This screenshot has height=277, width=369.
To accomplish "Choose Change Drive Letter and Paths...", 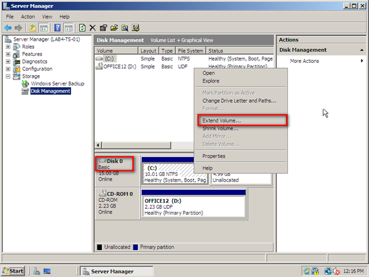I will (240, 101).
